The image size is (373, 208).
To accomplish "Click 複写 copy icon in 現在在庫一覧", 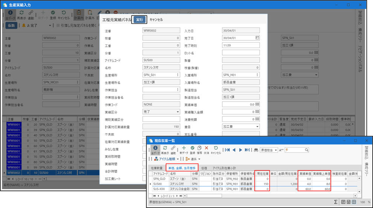I will 199,148.
